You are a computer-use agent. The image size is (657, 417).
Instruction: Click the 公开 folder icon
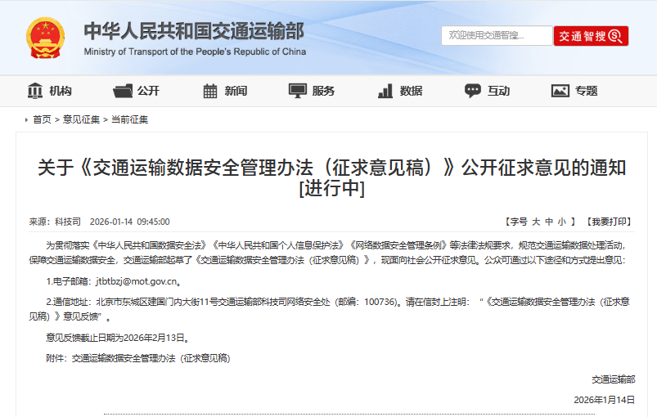point(123,91)
